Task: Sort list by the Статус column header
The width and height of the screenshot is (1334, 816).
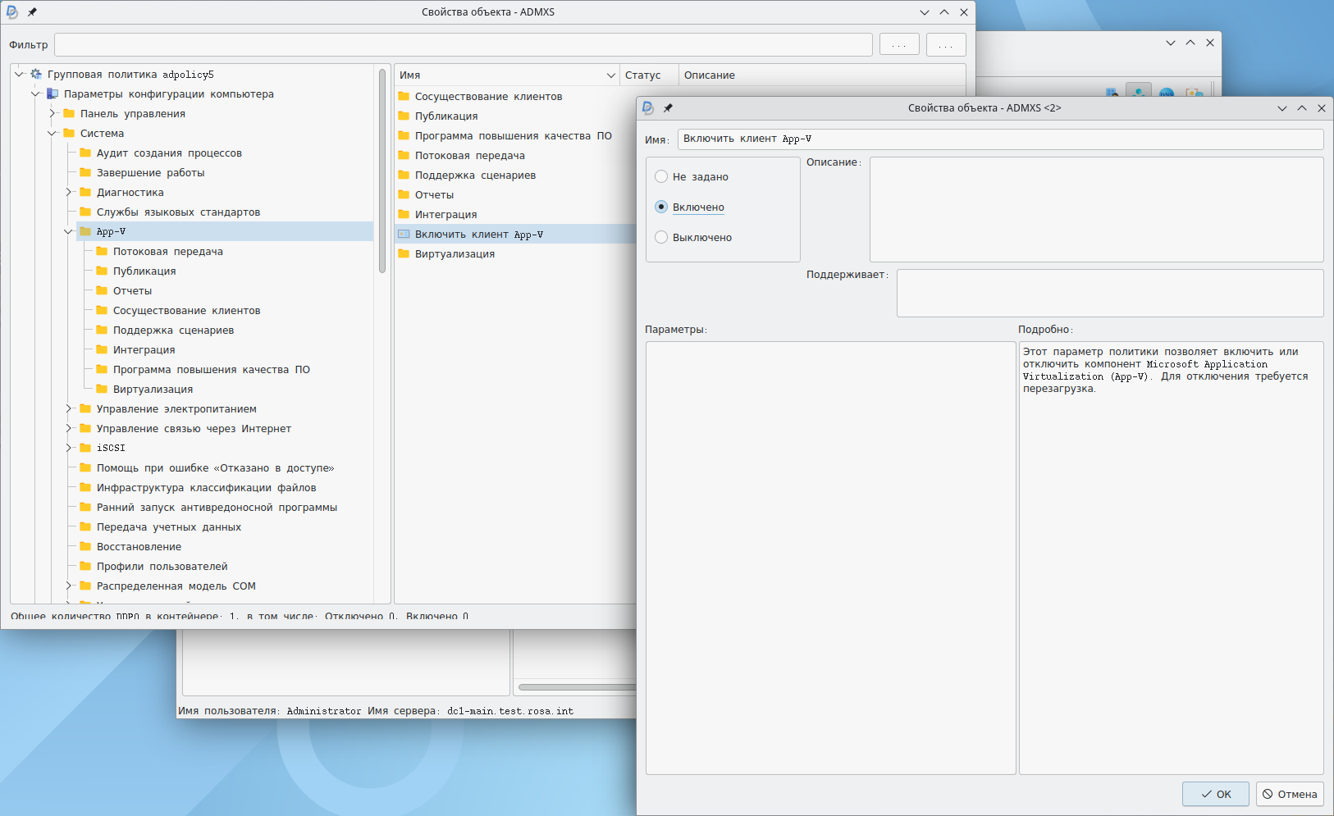Action: tap(643, 75)
